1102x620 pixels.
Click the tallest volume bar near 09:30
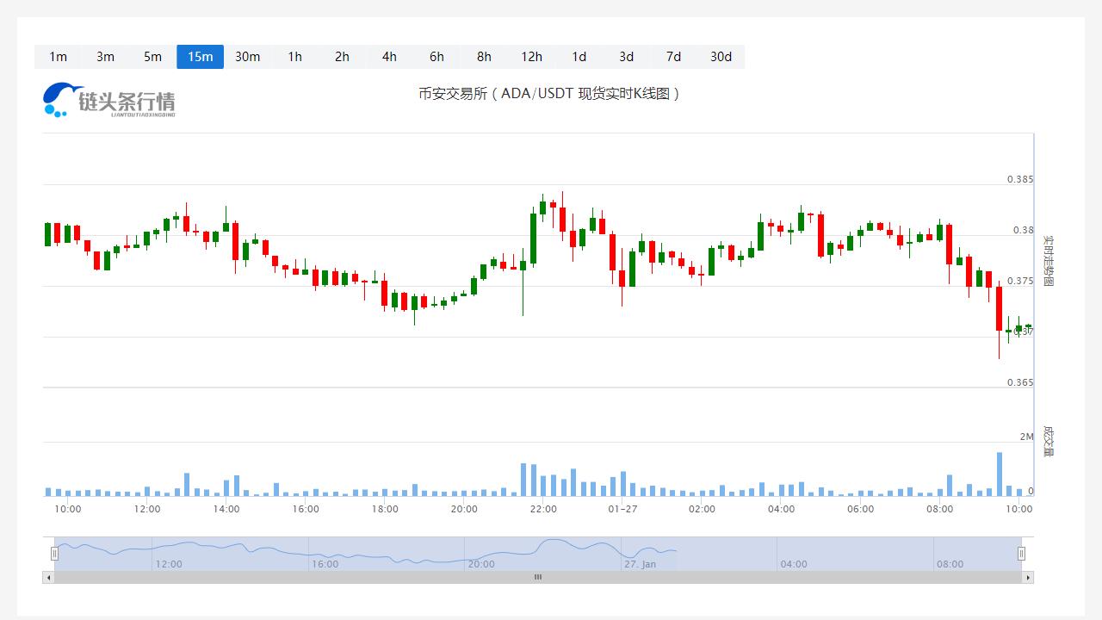(x=1000, y=474)
